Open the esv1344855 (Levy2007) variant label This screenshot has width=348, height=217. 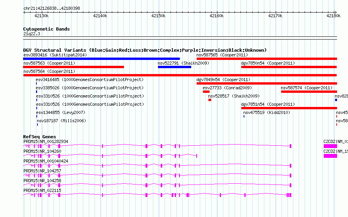[x=61, y=112]
